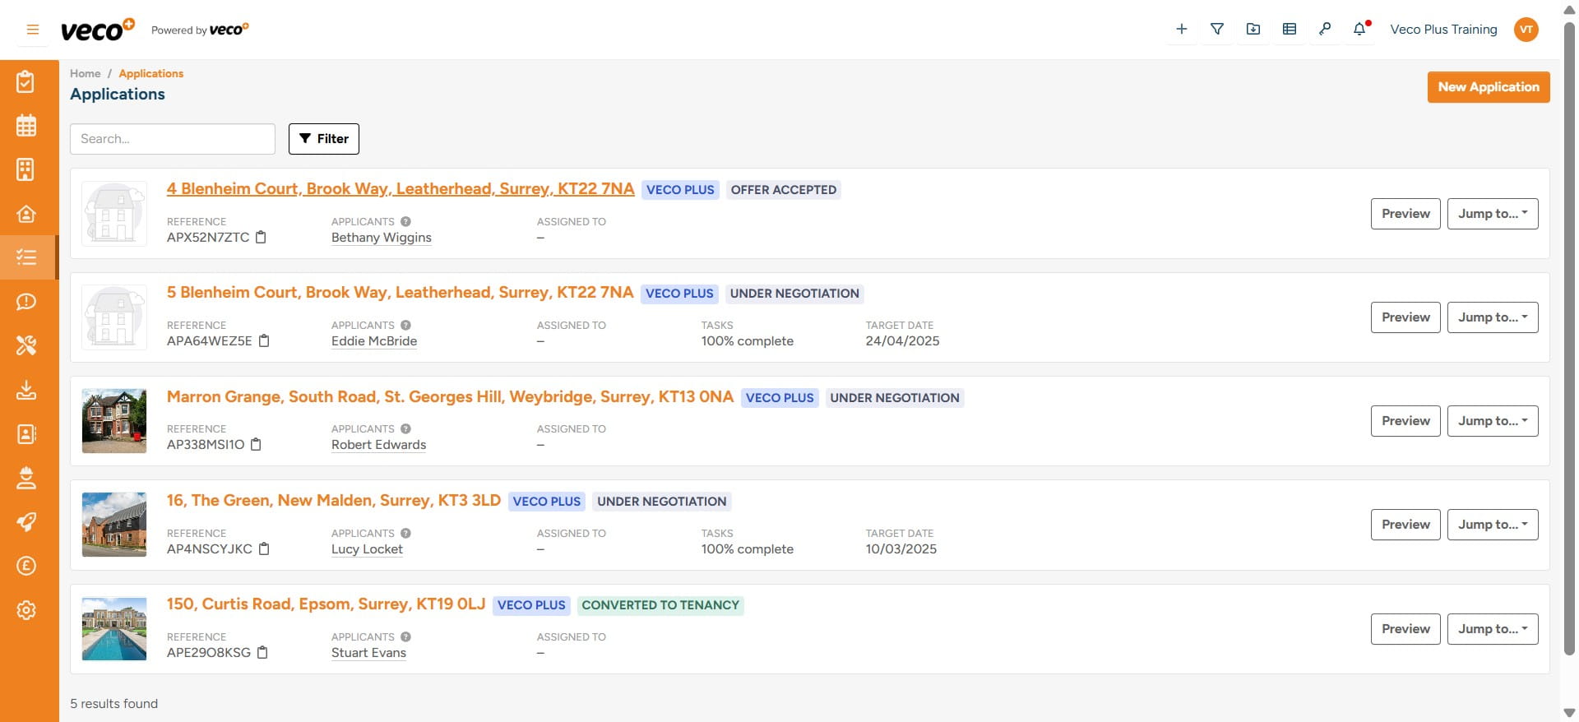This screenshot has height=722, width=1579.
Task: Preview the 4 Blenheim Court application
Action: (x=1405, y=214)
